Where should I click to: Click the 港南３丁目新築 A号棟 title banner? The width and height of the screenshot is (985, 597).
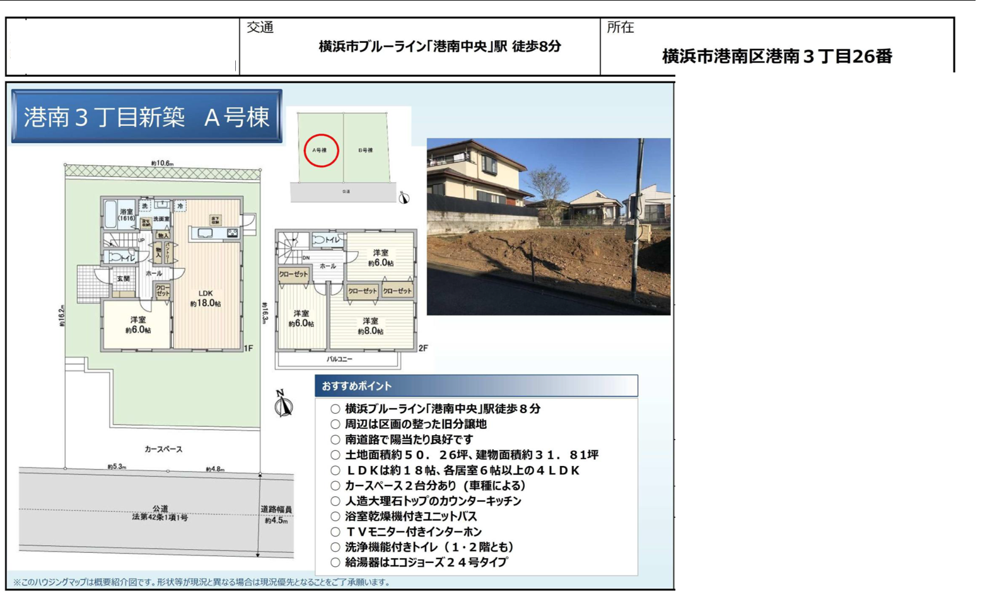pos(146,117)
